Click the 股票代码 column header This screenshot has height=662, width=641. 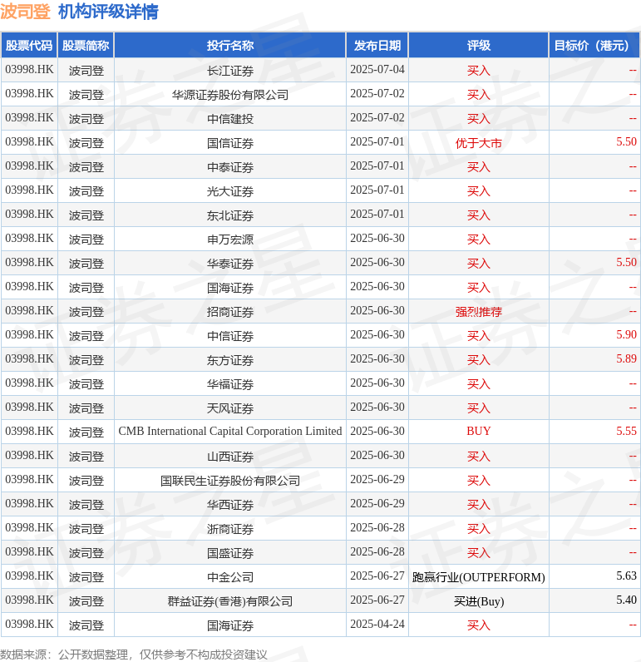[29, 45]
